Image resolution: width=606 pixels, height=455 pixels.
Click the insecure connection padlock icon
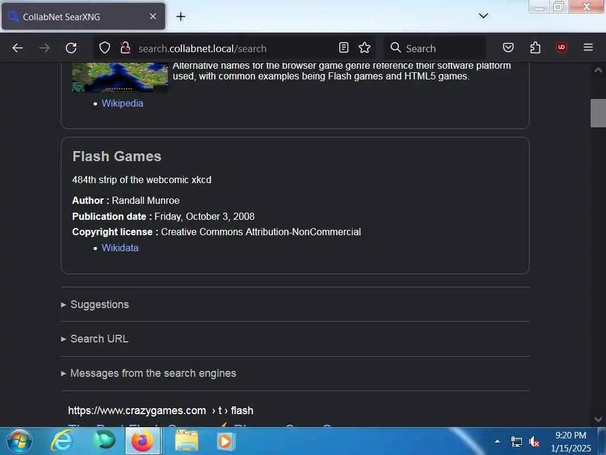[125, 48]
